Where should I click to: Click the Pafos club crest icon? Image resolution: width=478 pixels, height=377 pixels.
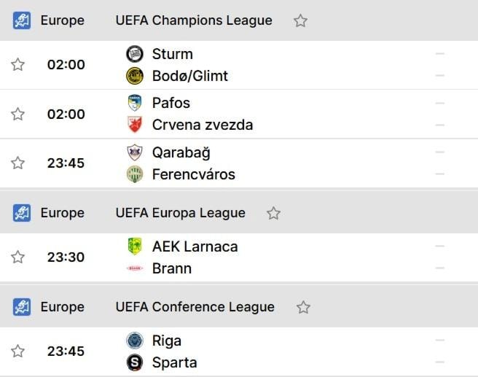point(134,103)
